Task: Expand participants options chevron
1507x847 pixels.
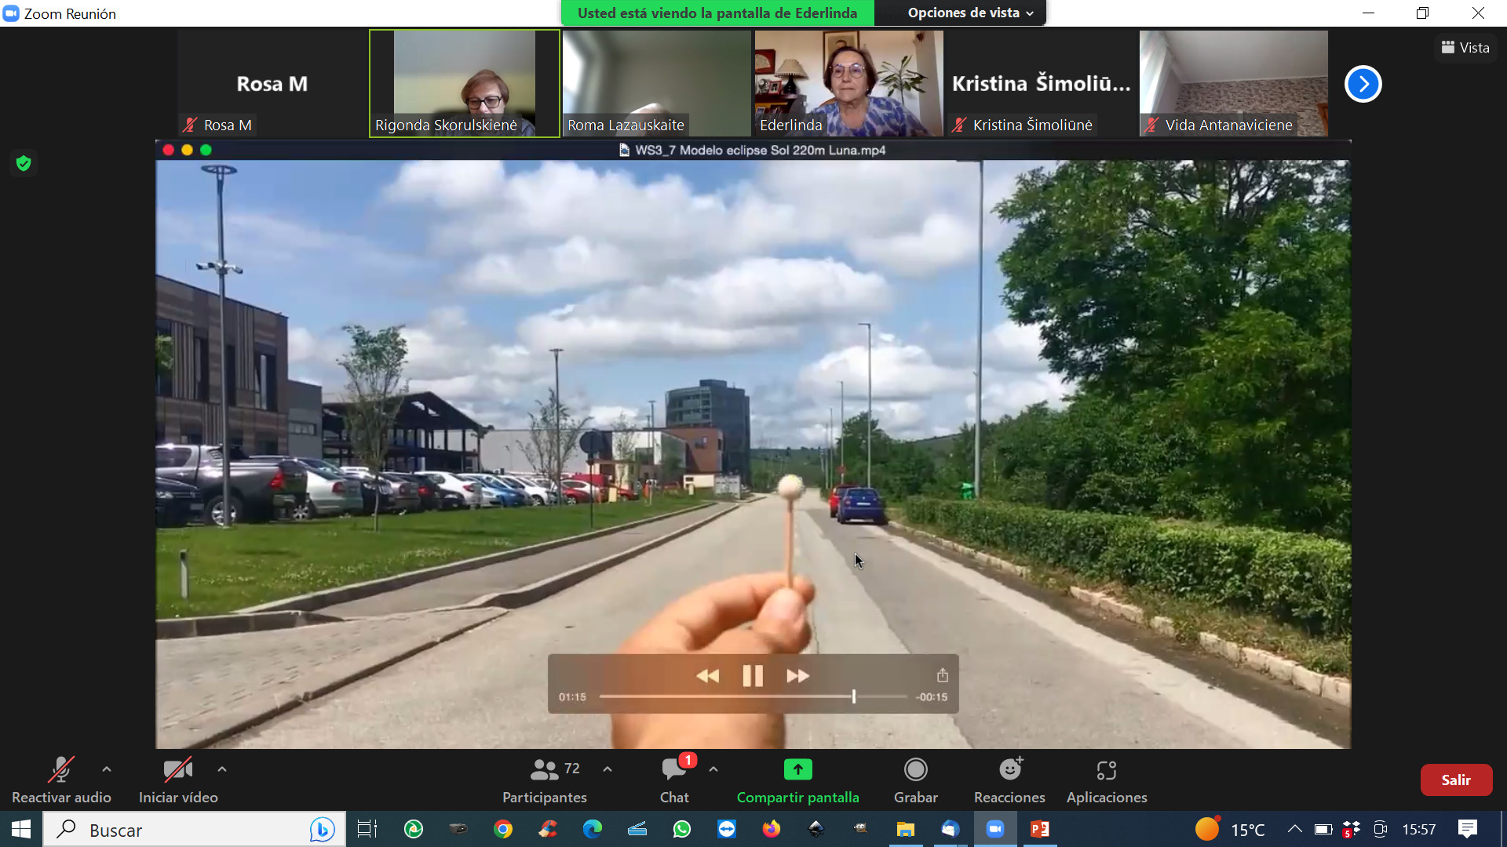Action: click(x=608, y=769)
